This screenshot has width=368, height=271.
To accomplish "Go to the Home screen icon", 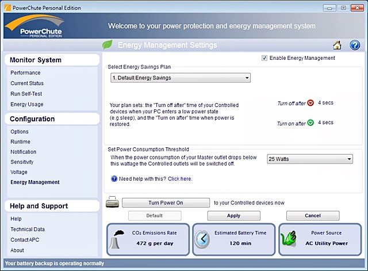I will (x=337, y=45).
